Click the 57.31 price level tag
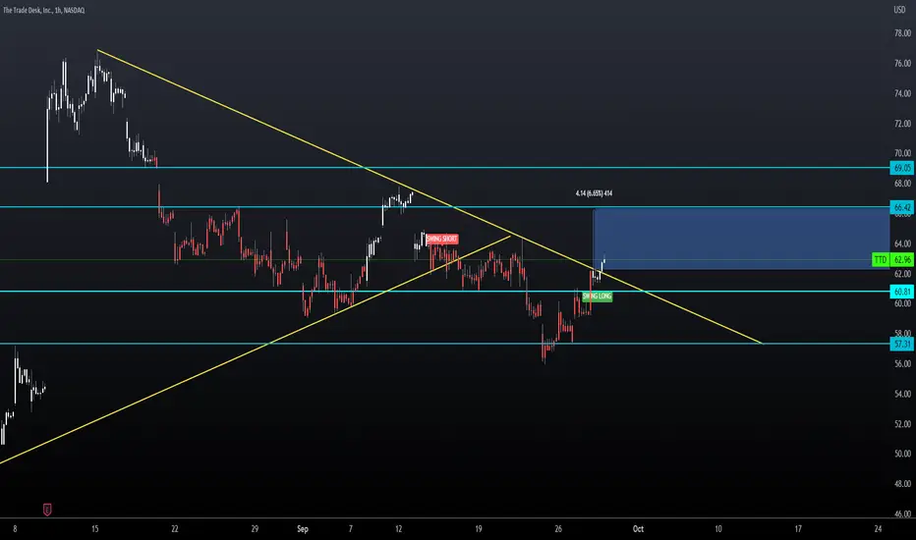This screenshot has width=916, height=540. tap(902, 344)
